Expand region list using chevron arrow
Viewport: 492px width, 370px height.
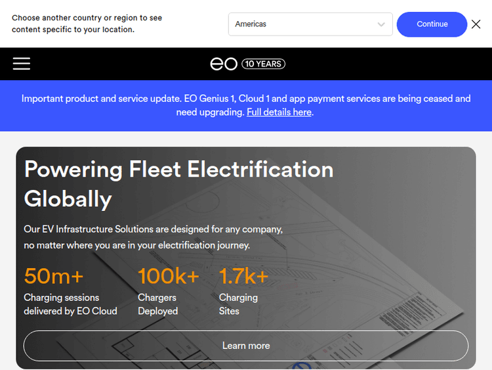pyautogui.click(x=381, y=24)
